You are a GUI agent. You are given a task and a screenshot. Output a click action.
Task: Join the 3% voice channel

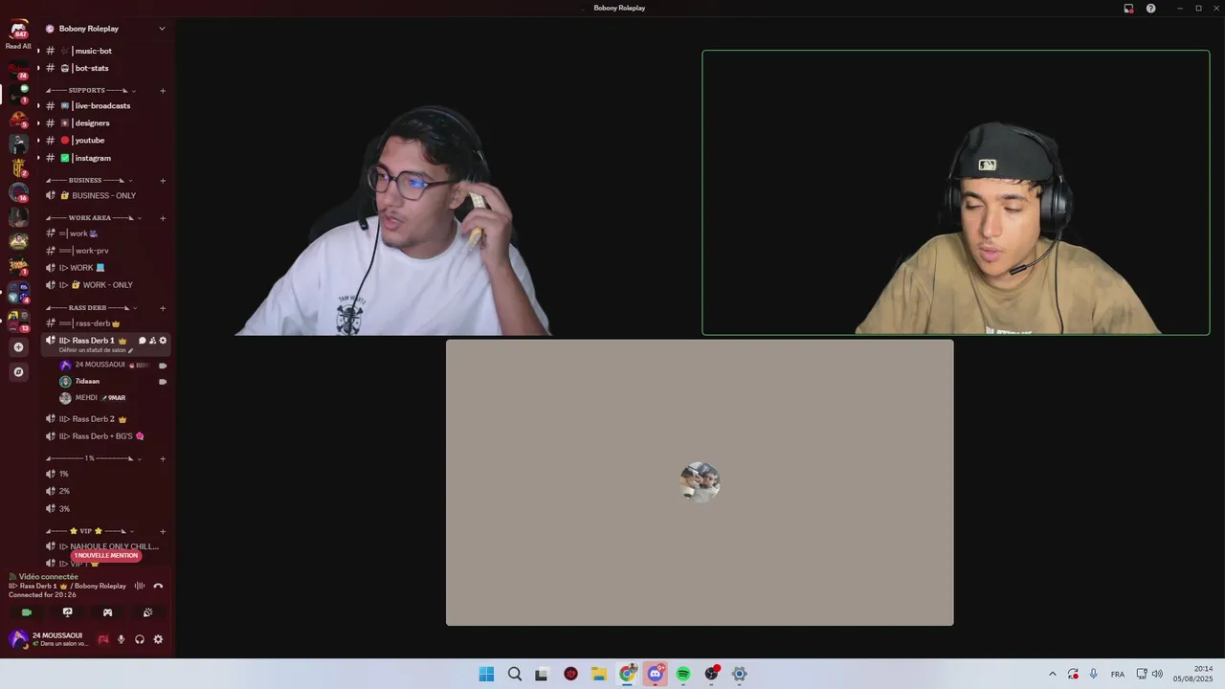105,508
